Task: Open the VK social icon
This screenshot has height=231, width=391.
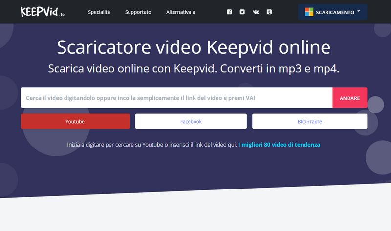Action: coord(256,12)
